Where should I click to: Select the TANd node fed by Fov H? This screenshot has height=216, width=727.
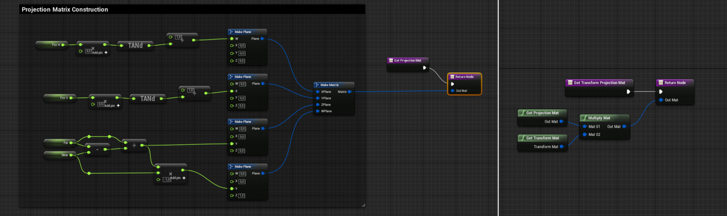(135, 45)
